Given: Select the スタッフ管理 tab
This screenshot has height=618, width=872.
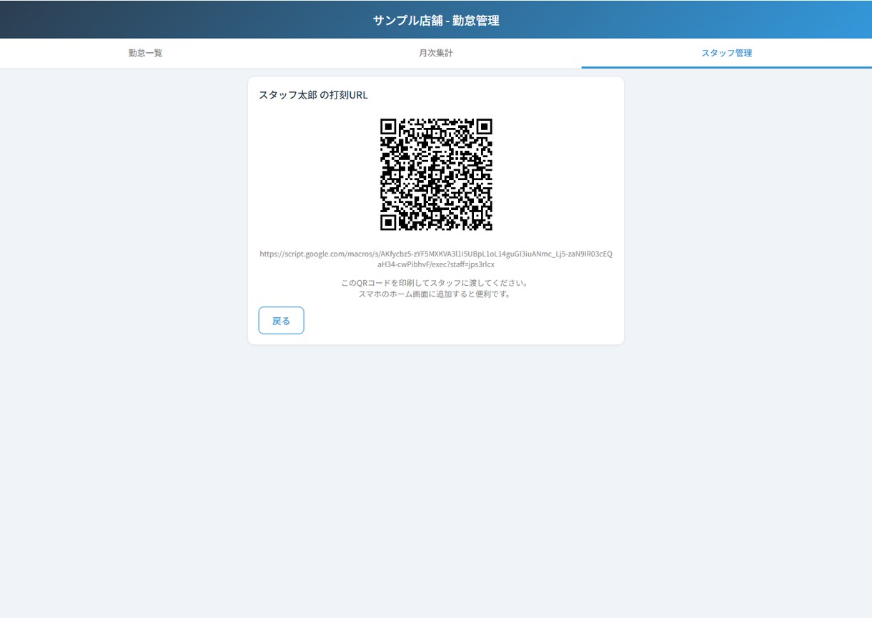Looking at the screenshot, I should [726, 54].
